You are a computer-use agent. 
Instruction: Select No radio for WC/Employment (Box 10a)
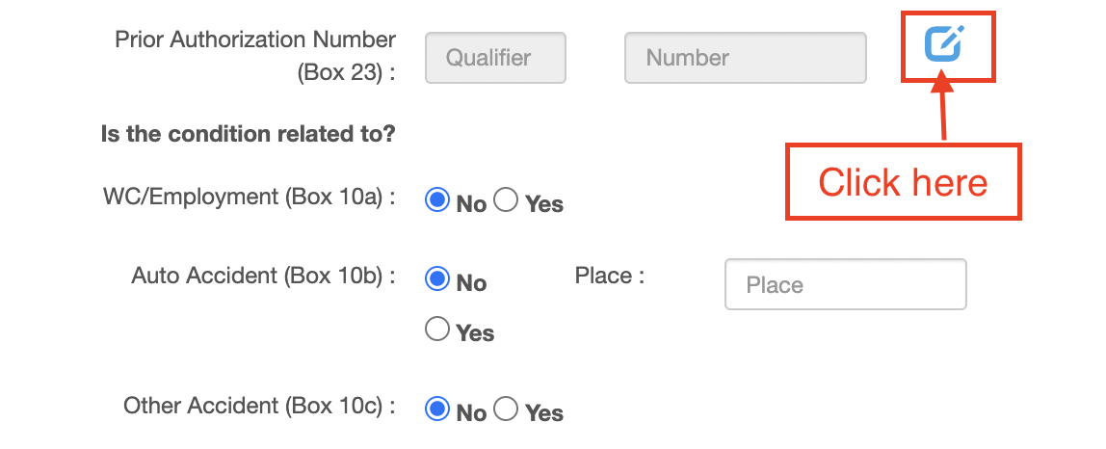coord(437,200)
